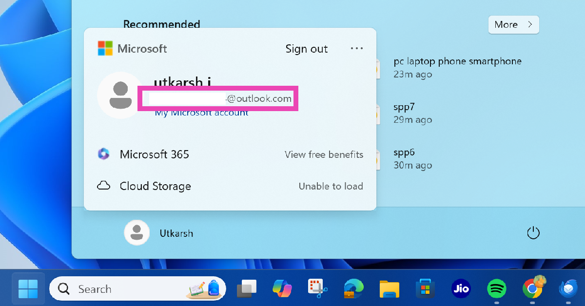The image size is (585, 306).
Task: Click Sign out in account flyout
Action: click(x=306, y=49)
